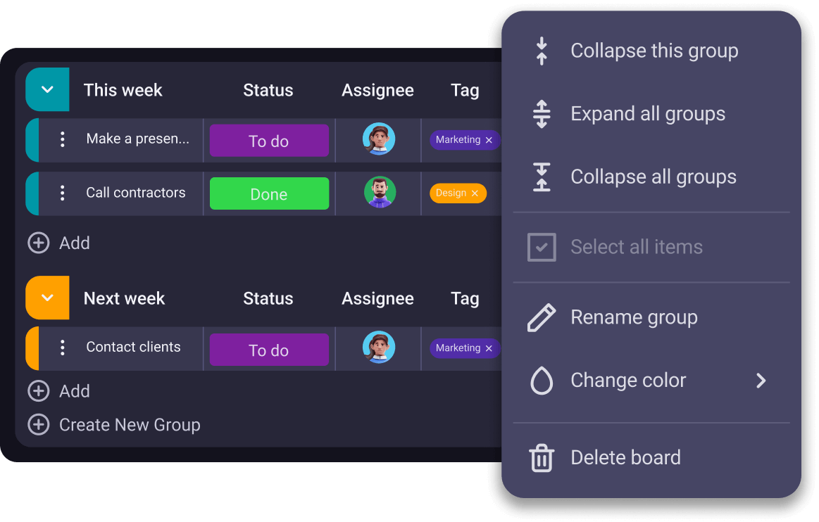Click the Collapse all groups icon
Image resolution: width=819 pixels, height=522 pixels.
541,177
